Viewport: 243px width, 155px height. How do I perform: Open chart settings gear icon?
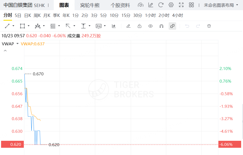click(x=171, y=5)
